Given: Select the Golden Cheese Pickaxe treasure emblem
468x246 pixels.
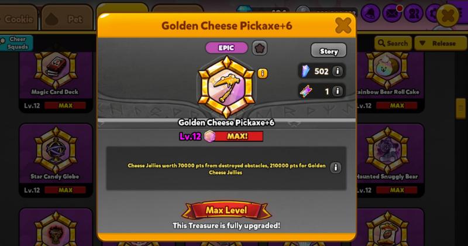Looking at the screenshot, I should 226,87.
